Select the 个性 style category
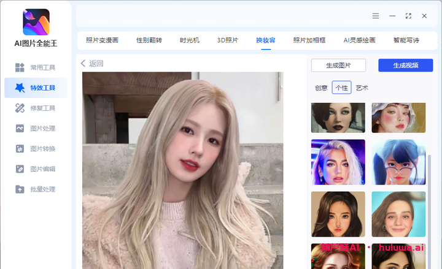The image size is (442, 269). [342, 88]
